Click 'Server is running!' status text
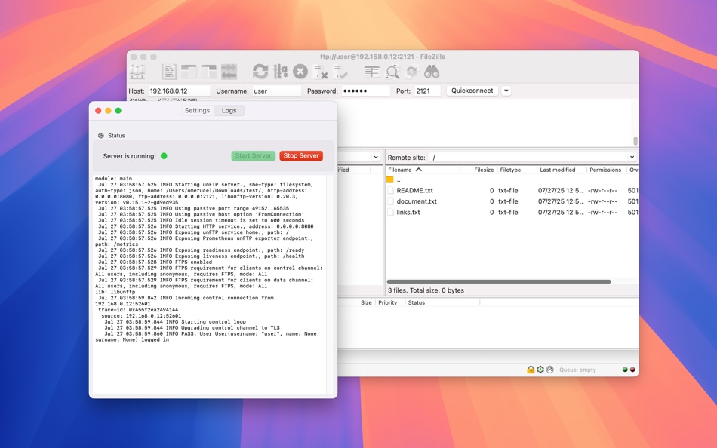Image resolution: width=717 pixels, height=448 pixels. click(x=129, y=156)
